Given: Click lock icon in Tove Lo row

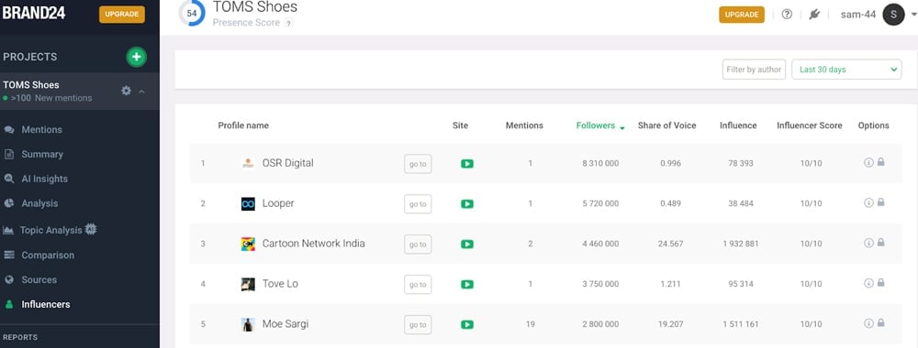Looking at the screenshot, I should tap(880, 283).
